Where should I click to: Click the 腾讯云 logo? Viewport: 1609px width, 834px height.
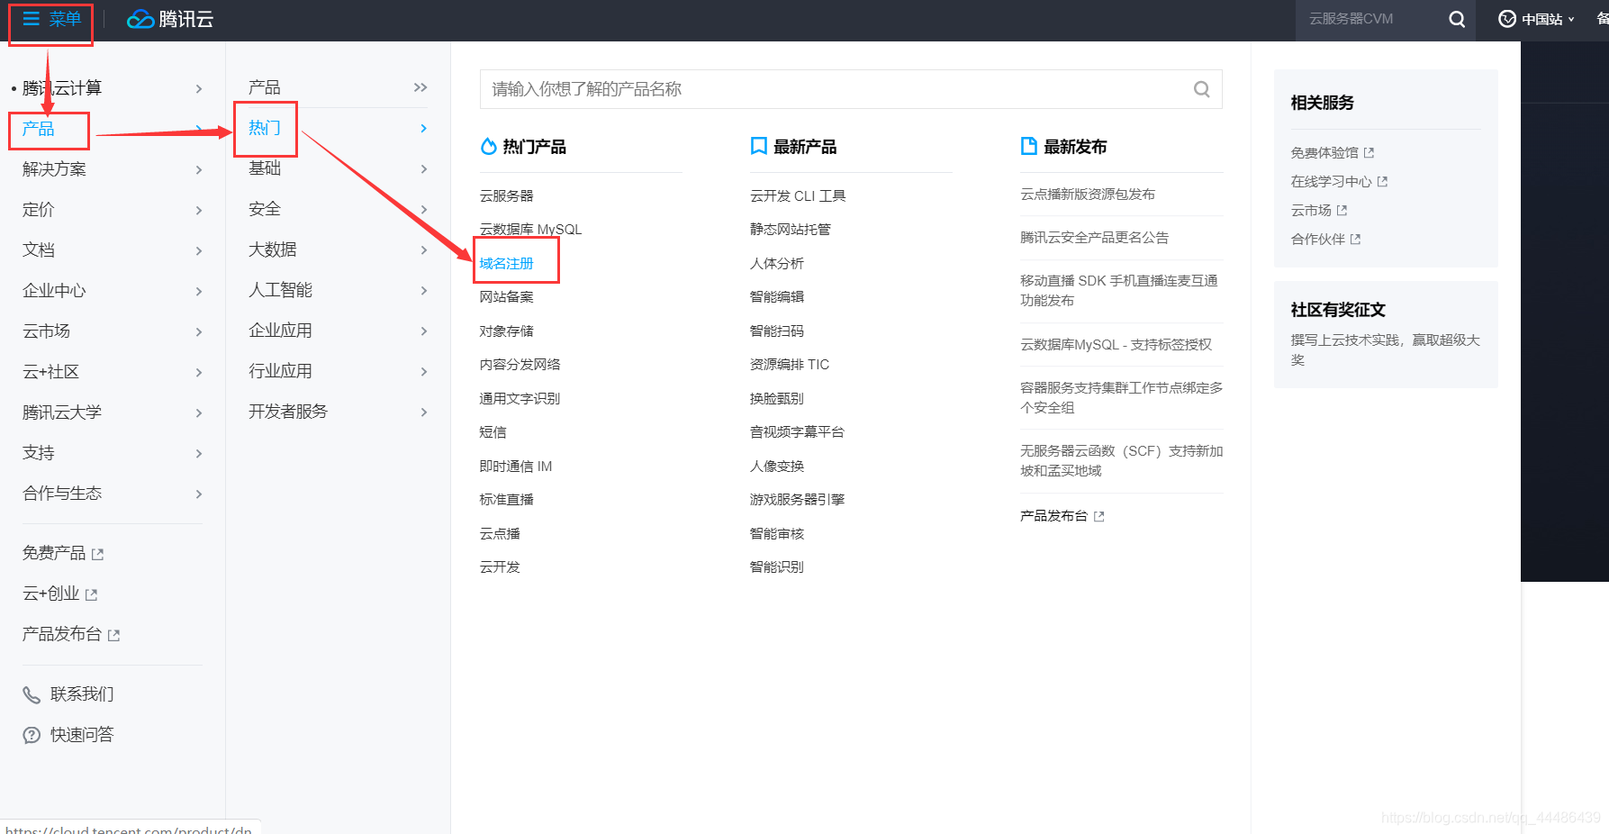pyautogui.click(x=169, y=19)
